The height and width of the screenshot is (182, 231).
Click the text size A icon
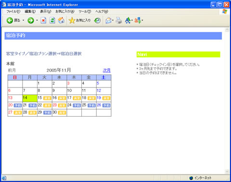pyautogui.click(x=128, y=20)
